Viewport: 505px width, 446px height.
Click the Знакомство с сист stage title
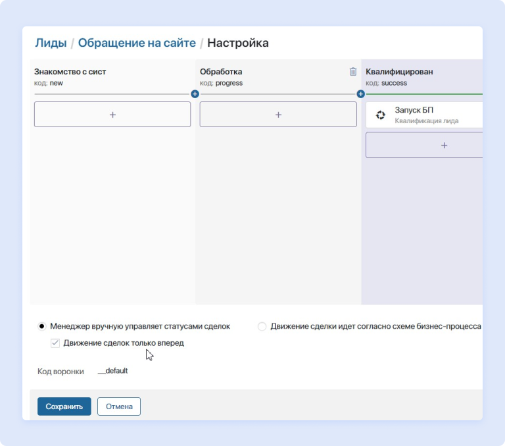[x=70, y=72]
